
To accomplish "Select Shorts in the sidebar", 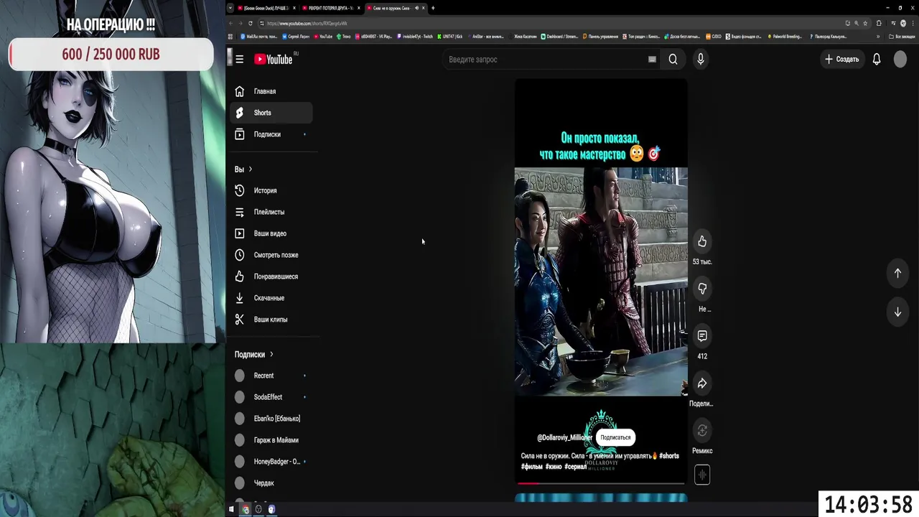I will pyautogui.click(x=271, y=113).
